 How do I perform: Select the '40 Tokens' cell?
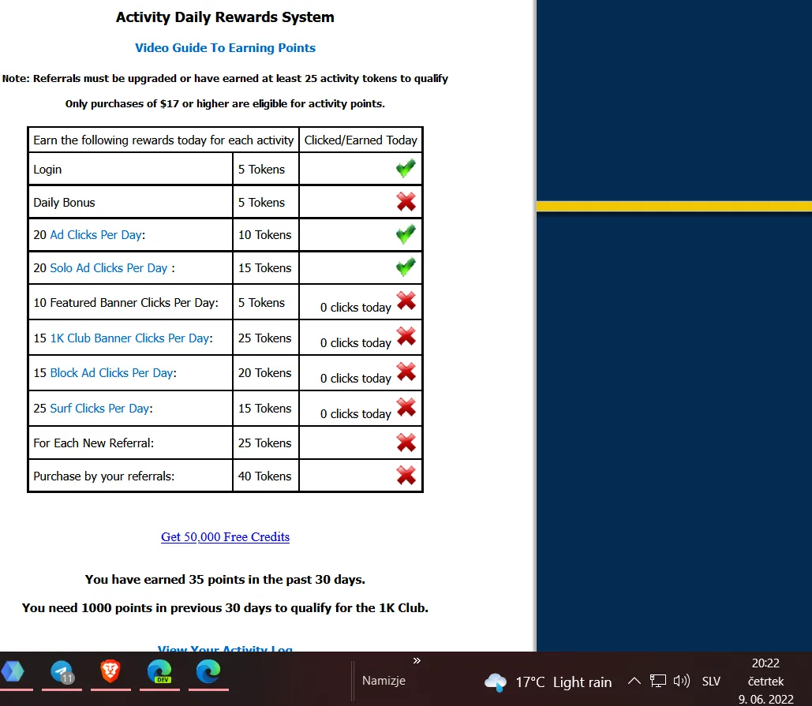coord(266,476)
